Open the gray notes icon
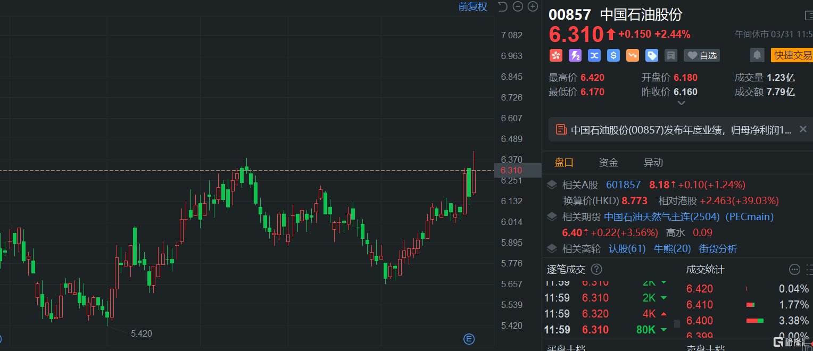This screenshot has width=813, height=351. [x=671, y=55]
